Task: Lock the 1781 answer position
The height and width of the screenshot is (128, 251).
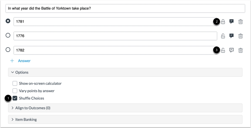Action: pos(223,21)
